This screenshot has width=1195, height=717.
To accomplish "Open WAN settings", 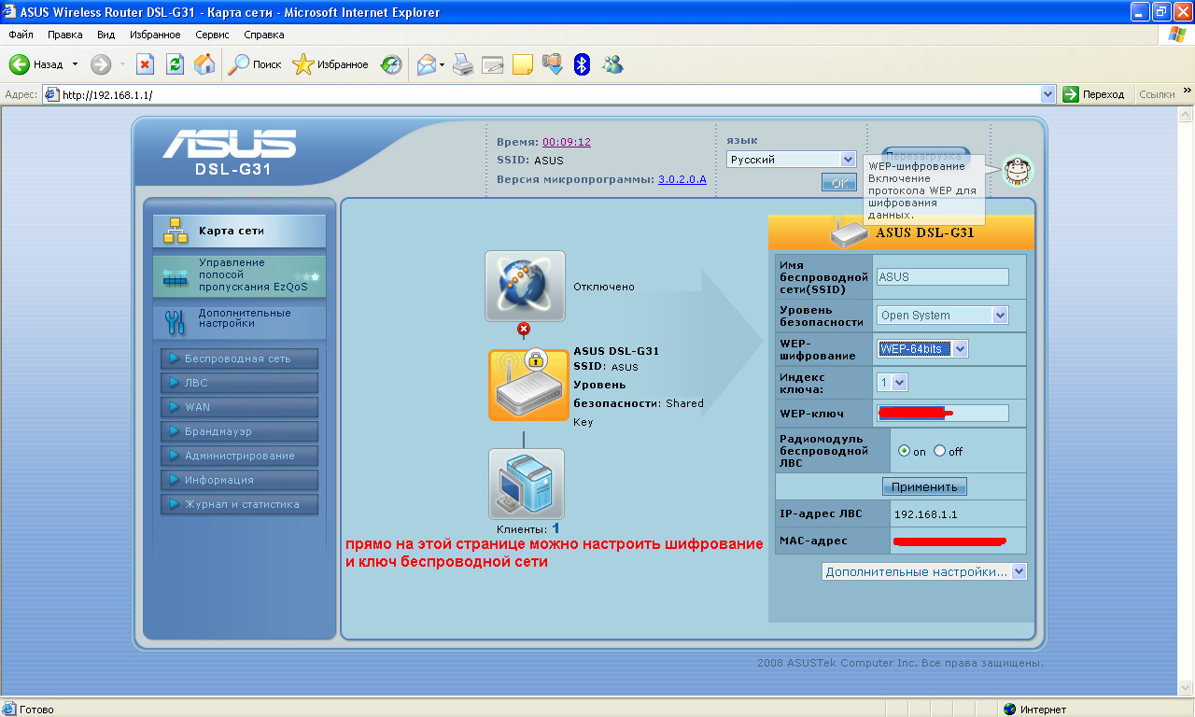I will 239,407.
